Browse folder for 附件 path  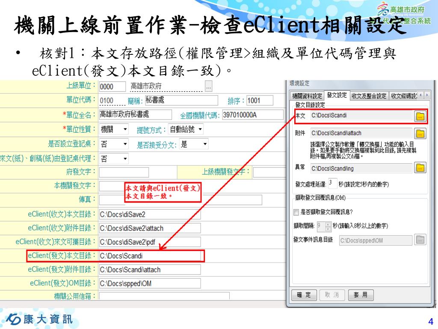(x=420, y=134)
